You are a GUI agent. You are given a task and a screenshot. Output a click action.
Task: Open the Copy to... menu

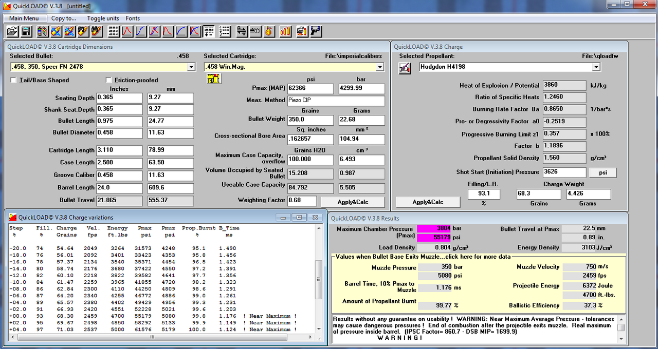pos(64,18)
